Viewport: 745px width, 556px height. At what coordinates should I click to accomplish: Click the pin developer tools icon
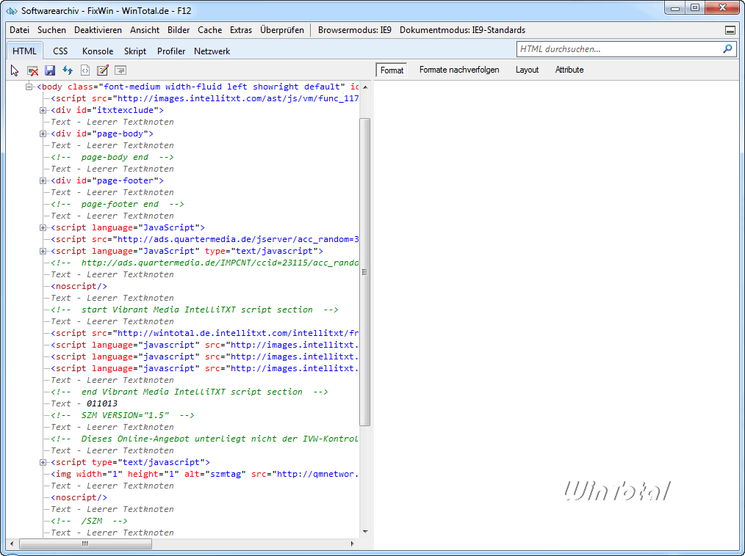coord(730,31)
